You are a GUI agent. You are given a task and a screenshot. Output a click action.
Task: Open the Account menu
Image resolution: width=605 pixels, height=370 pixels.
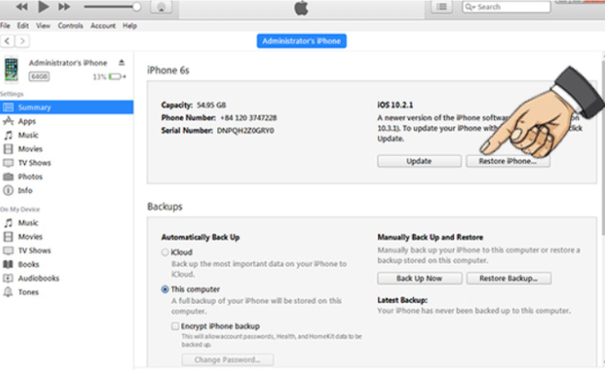[103, 26]
